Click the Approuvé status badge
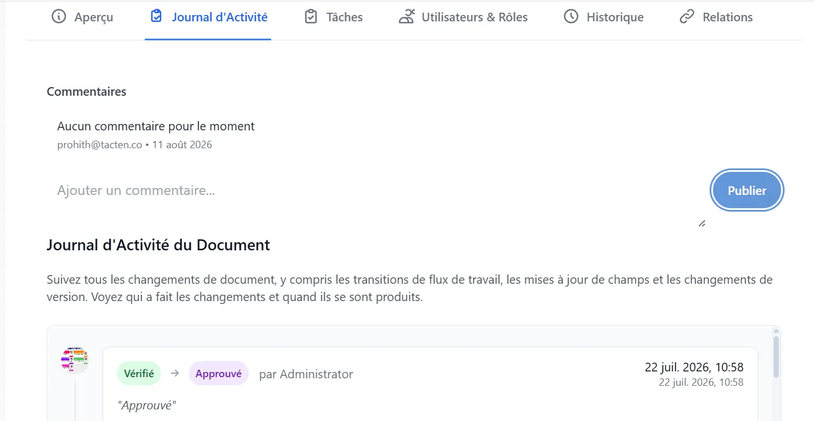 [219, 374]
